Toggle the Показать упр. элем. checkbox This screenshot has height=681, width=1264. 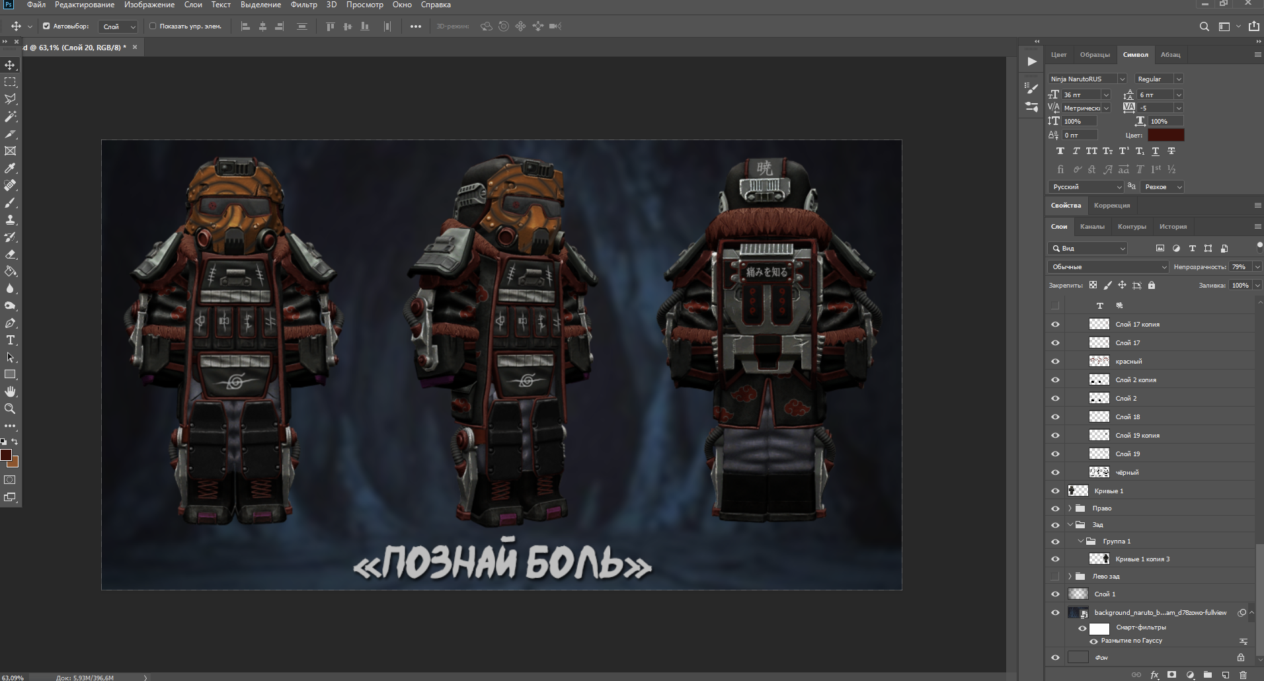click(153, 26)
